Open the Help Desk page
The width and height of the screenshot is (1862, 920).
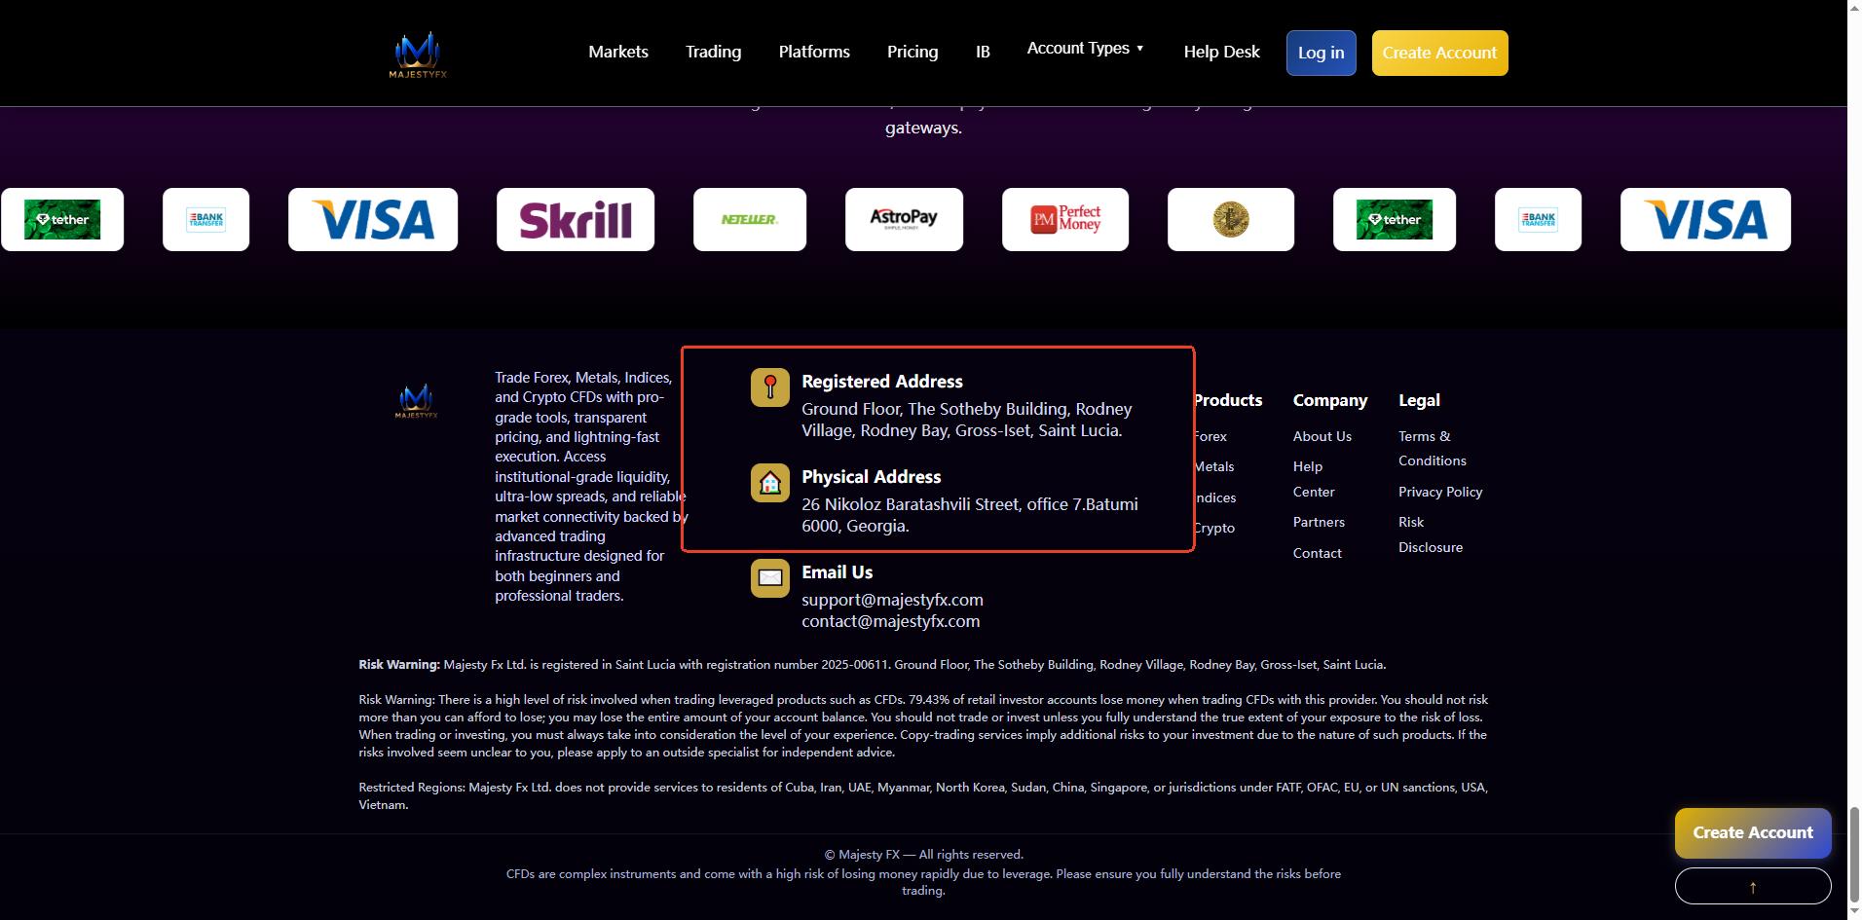(x=1221, y=52)
